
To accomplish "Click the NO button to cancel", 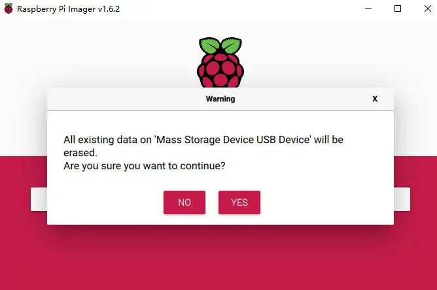I will (x=184, y=202).
